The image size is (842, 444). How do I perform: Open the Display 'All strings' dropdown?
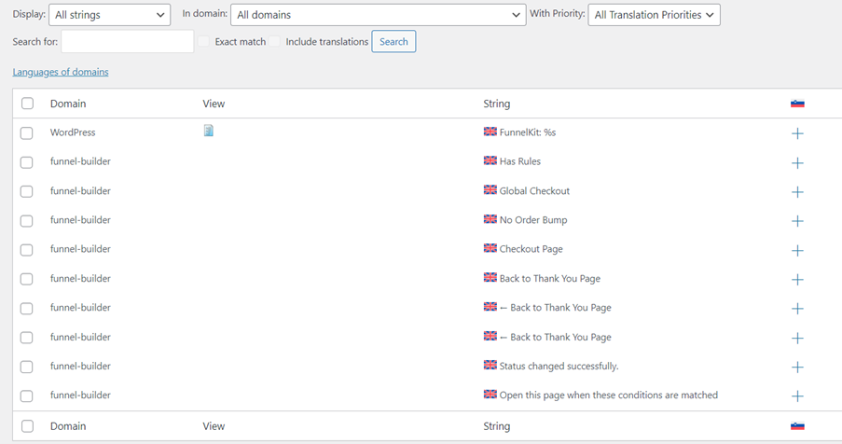pos(109,15)
